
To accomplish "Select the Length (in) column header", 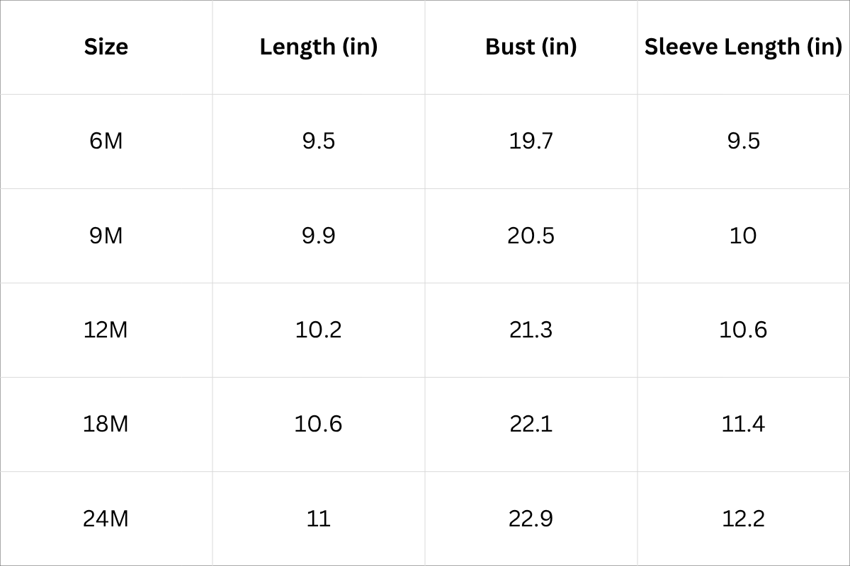I will coord(318,47).
